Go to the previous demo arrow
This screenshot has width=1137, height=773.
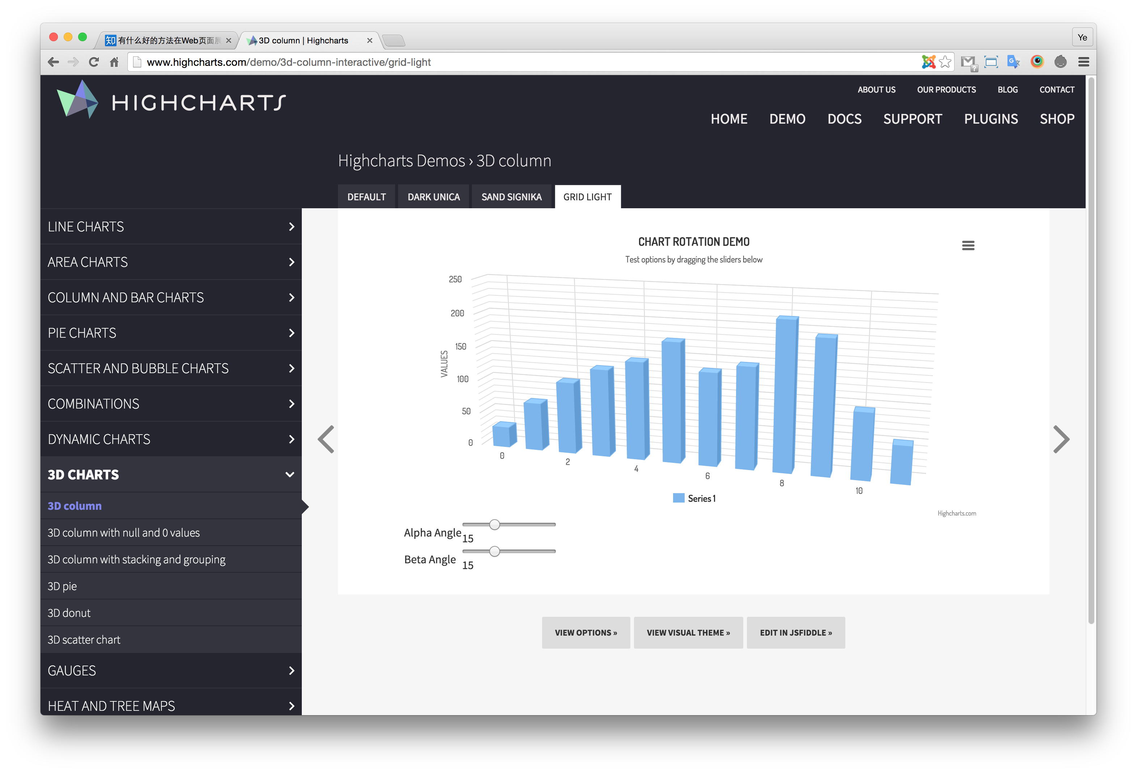click(326, 439)
